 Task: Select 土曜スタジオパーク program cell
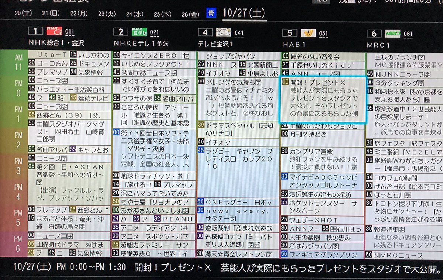pos(69,131)
